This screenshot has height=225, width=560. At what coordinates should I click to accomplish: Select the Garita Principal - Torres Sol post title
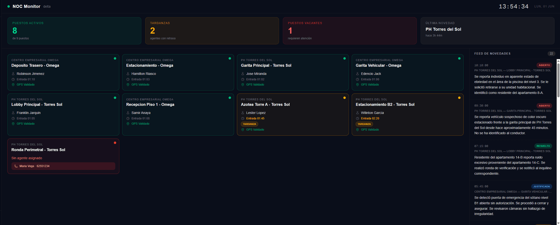(266, 65)
